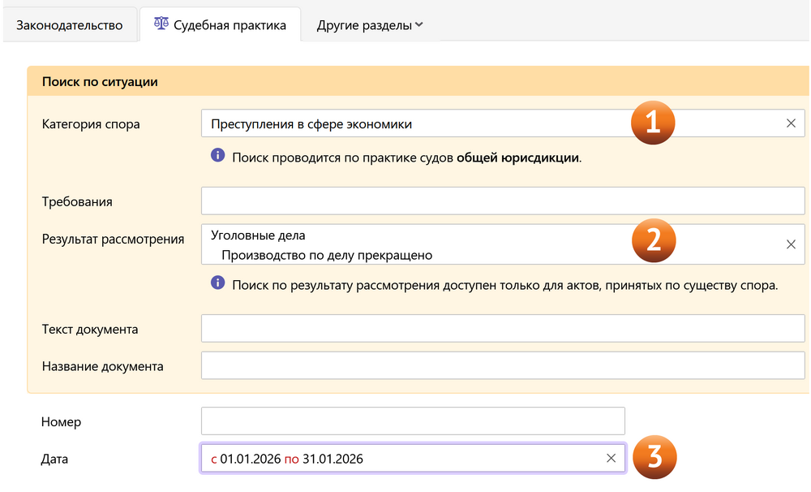Open Результат рассмотрения field showing Уголовные дела
Image resolution: width=811 pixels, height=492 pixels.
click(405, 244)
